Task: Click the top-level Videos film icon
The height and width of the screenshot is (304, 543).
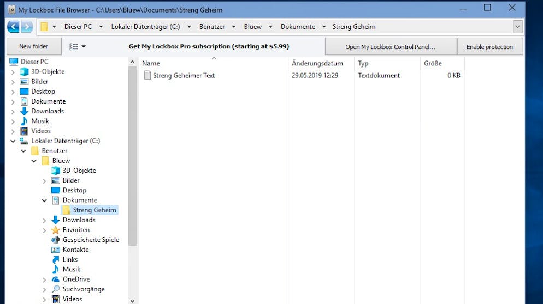Action: [24, 131]
